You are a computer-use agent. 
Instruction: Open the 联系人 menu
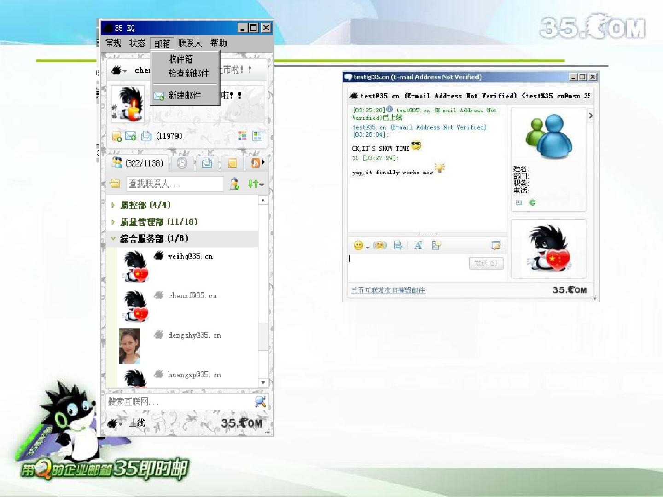tap(190, 43)
